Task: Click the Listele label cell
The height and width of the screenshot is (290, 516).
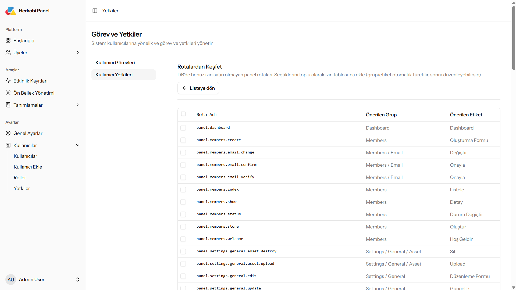Action: pyautogui.click(x=457, y=190)
